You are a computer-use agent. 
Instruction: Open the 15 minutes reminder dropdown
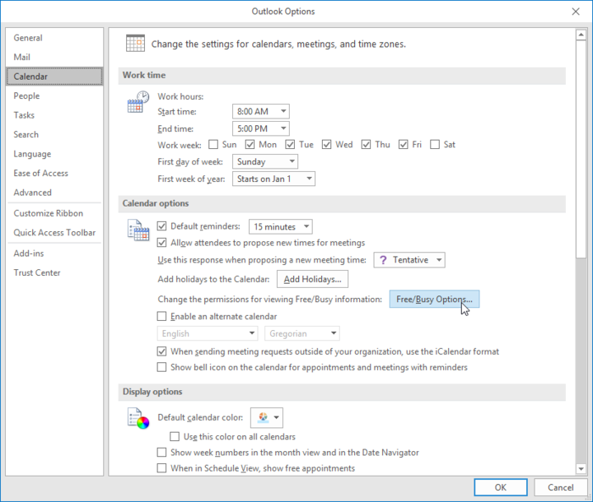(x=281, y=226)
